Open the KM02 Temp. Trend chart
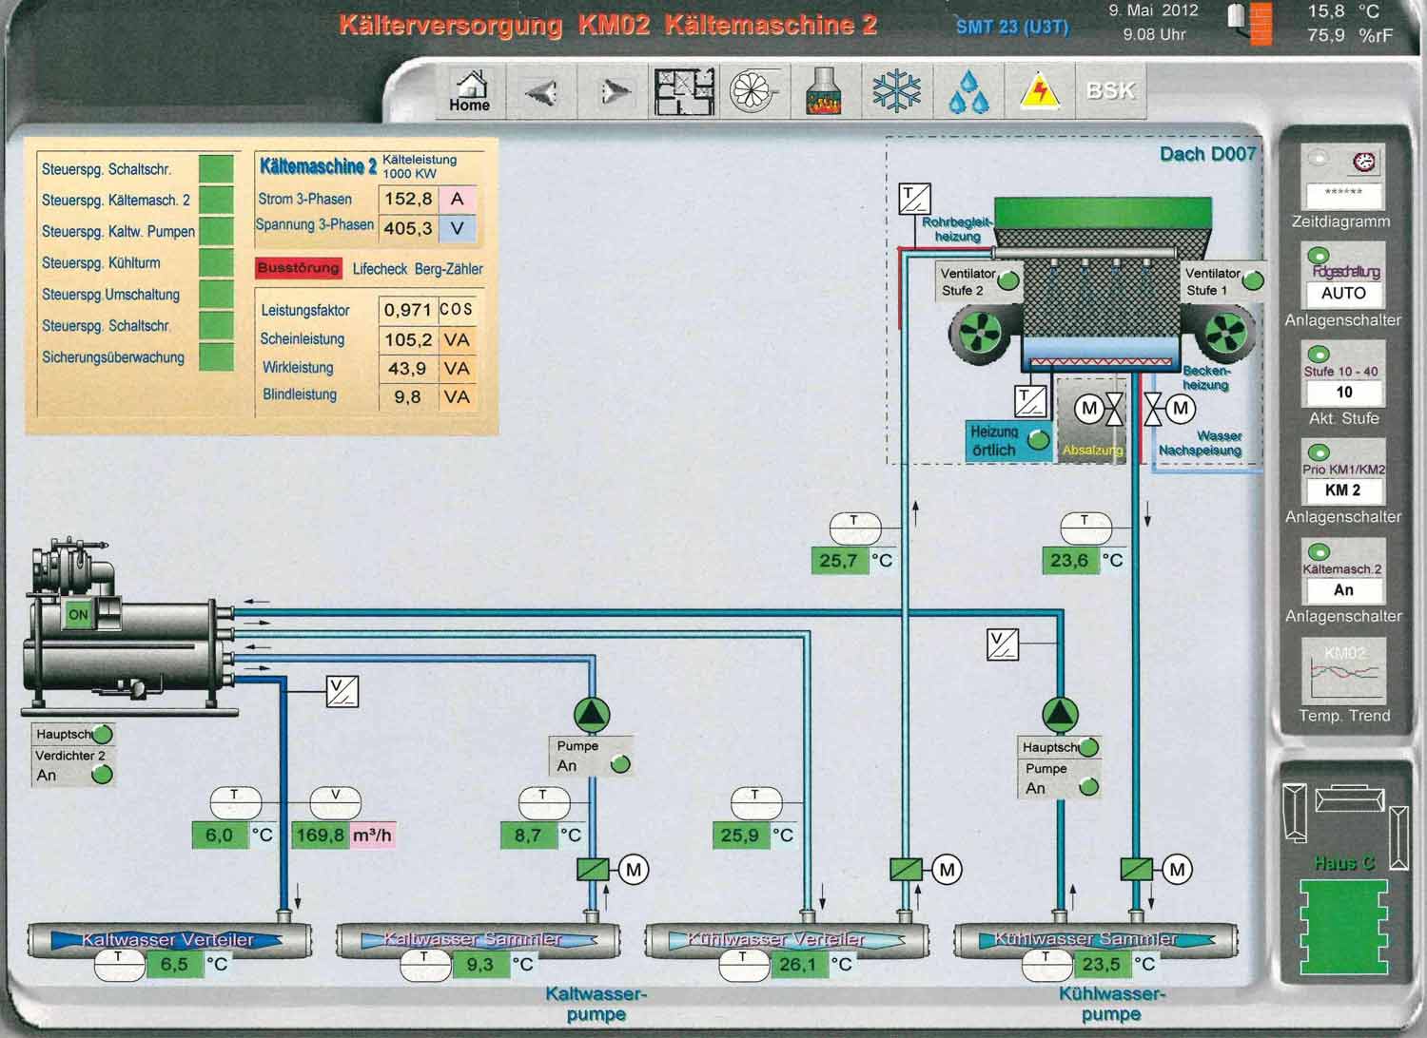The image size is (1427, 1038). (1343, 671)
